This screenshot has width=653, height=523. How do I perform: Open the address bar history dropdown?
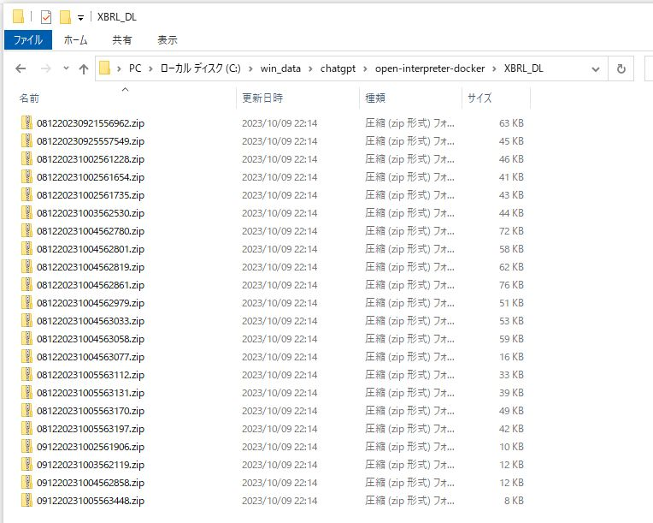(596, 68)
